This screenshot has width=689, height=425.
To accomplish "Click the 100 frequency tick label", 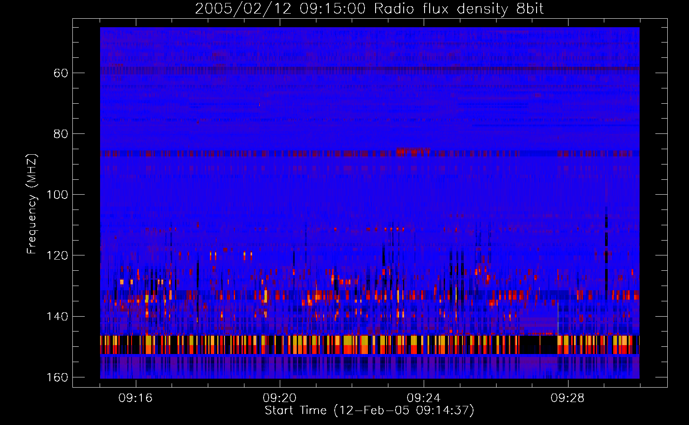I will click(x=57, y=195).
